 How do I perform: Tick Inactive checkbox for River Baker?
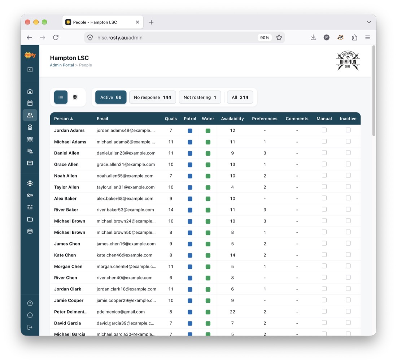(x=348, y=209)
